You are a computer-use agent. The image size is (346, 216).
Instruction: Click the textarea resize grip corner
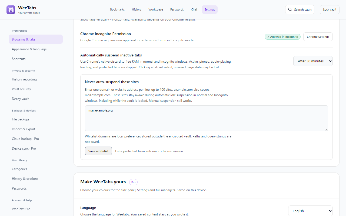(326, 129)
